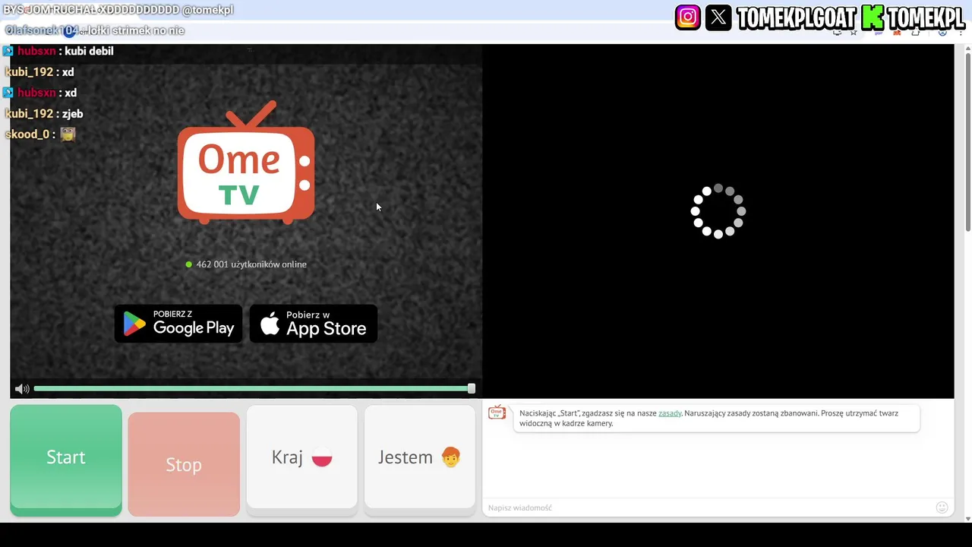Screen dimensions: 972x547
Task: Click the red Stop button
Action: point(184,464)
